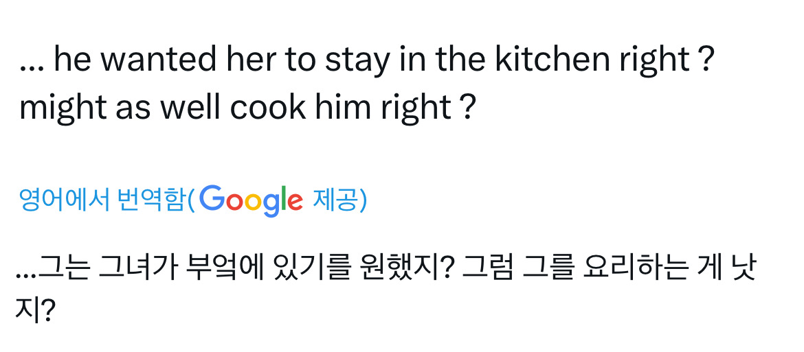Click the word 'kitchen' in the tweet
Viewport: 804px width, 352px height.
[x=552, y=59]
